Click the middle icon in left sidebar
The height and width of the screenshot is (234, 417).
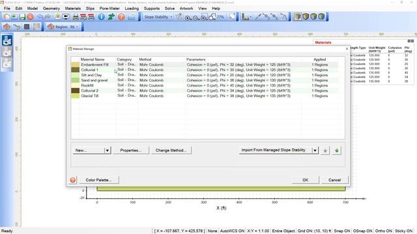pos(7,52)
